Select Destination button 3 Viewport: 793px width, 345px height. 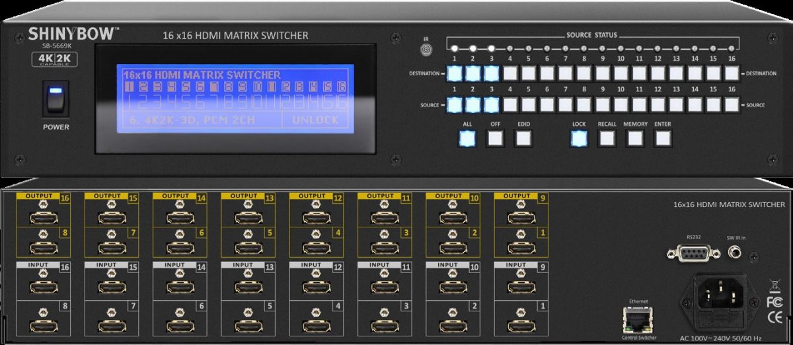[491, 73]
